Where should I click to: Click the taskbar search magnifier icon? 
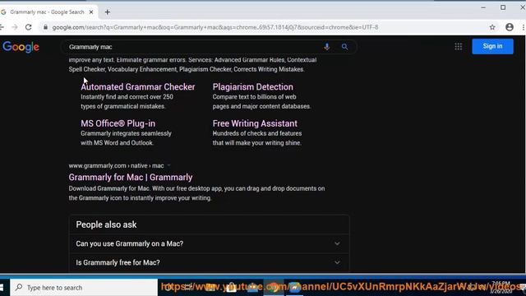point(19,287)
